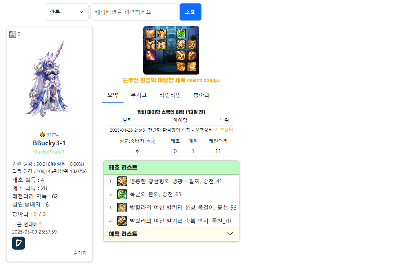Viewport: 394px width, 266px height.
Task: Click the BuckyPirate3 adventure name link
Action: [x=49, y=152]
